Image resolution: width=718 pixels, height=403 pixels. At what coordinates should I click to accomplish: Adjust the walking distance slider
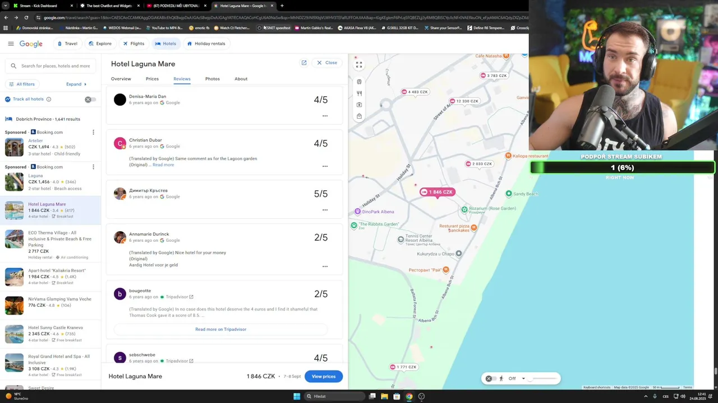(x=545, y=378)
